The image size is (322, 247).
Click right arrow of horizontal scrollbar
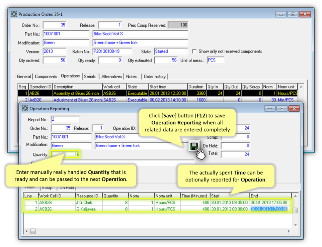289,231
